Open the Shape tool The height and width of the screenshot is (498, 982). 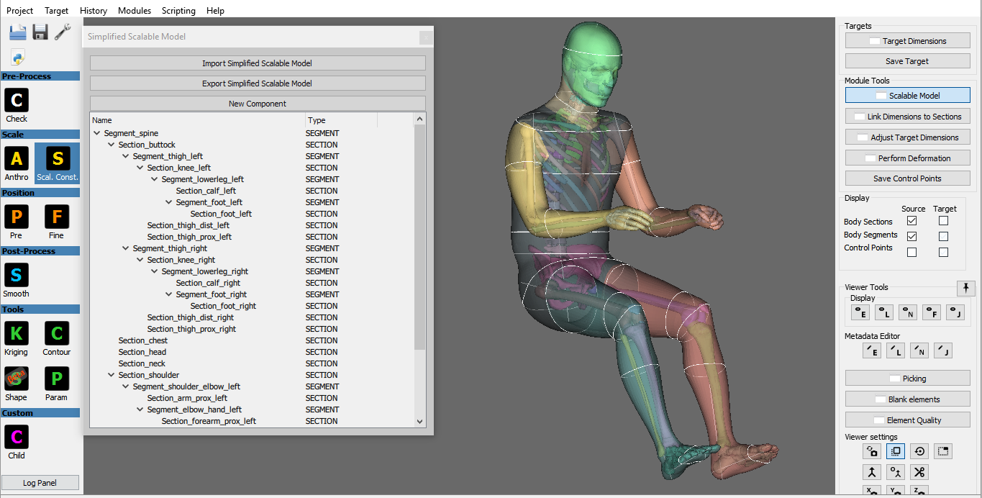[17, 384]
